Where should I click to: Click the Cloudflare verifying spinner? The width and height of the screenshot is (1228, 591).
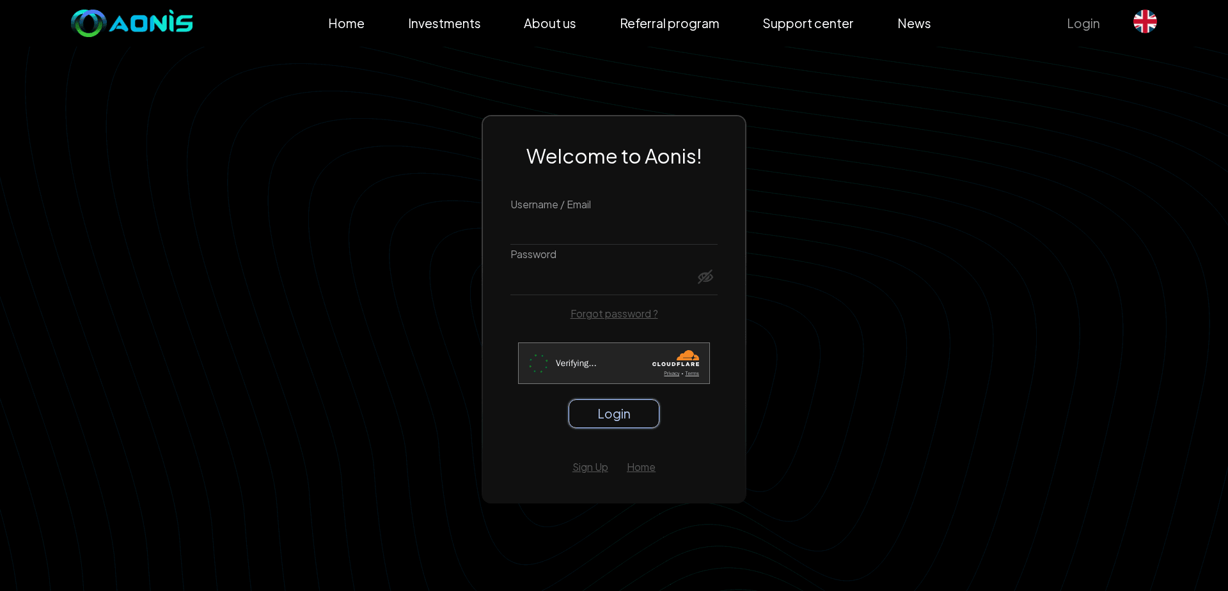538,363
